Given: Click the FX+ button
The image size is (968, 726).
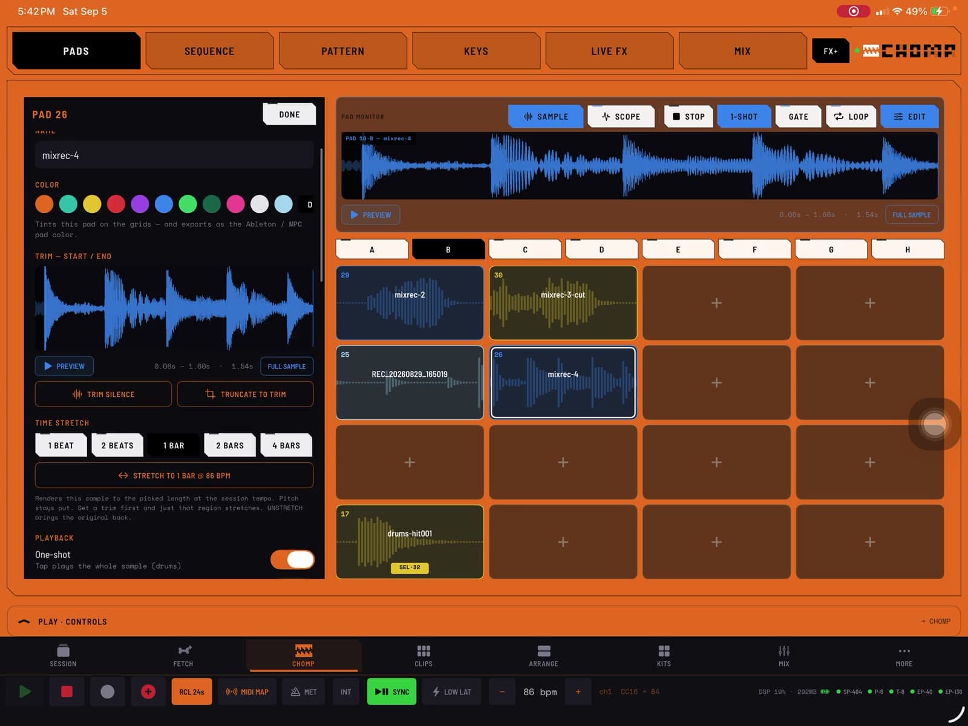Looking at the screenshot, I should click(x=831, y=51).
